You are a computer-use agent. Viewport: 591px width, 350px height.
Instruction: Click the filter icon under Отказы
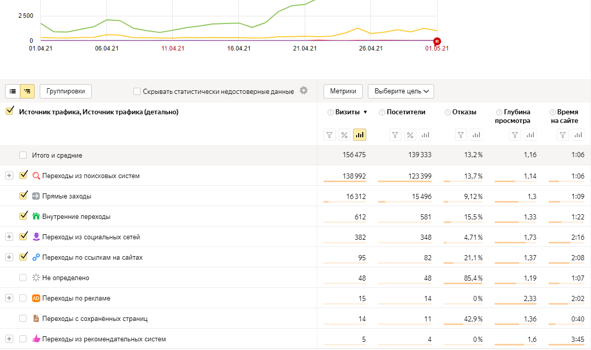[461, 135]
